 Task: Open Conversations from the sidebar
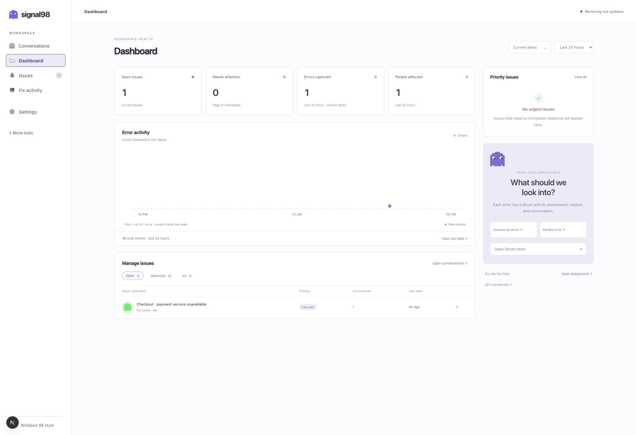pos(36,46)
